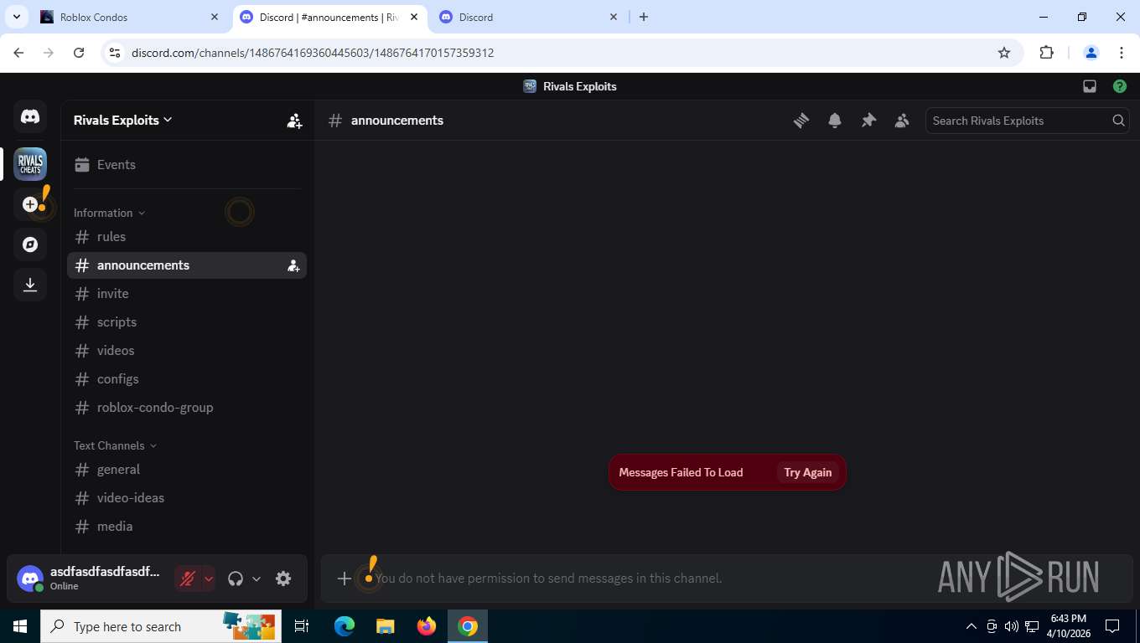
Task: Invite people icon beside server name
Action: coord(294,121)
